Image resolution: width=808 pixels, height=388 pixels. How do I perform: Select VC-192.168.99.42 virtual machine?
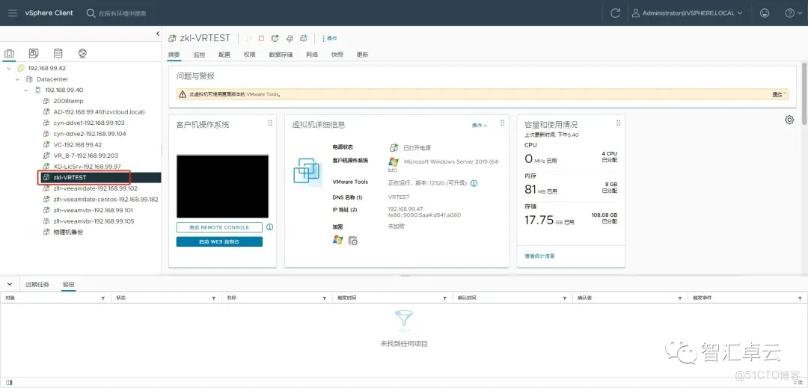[77, 144]
